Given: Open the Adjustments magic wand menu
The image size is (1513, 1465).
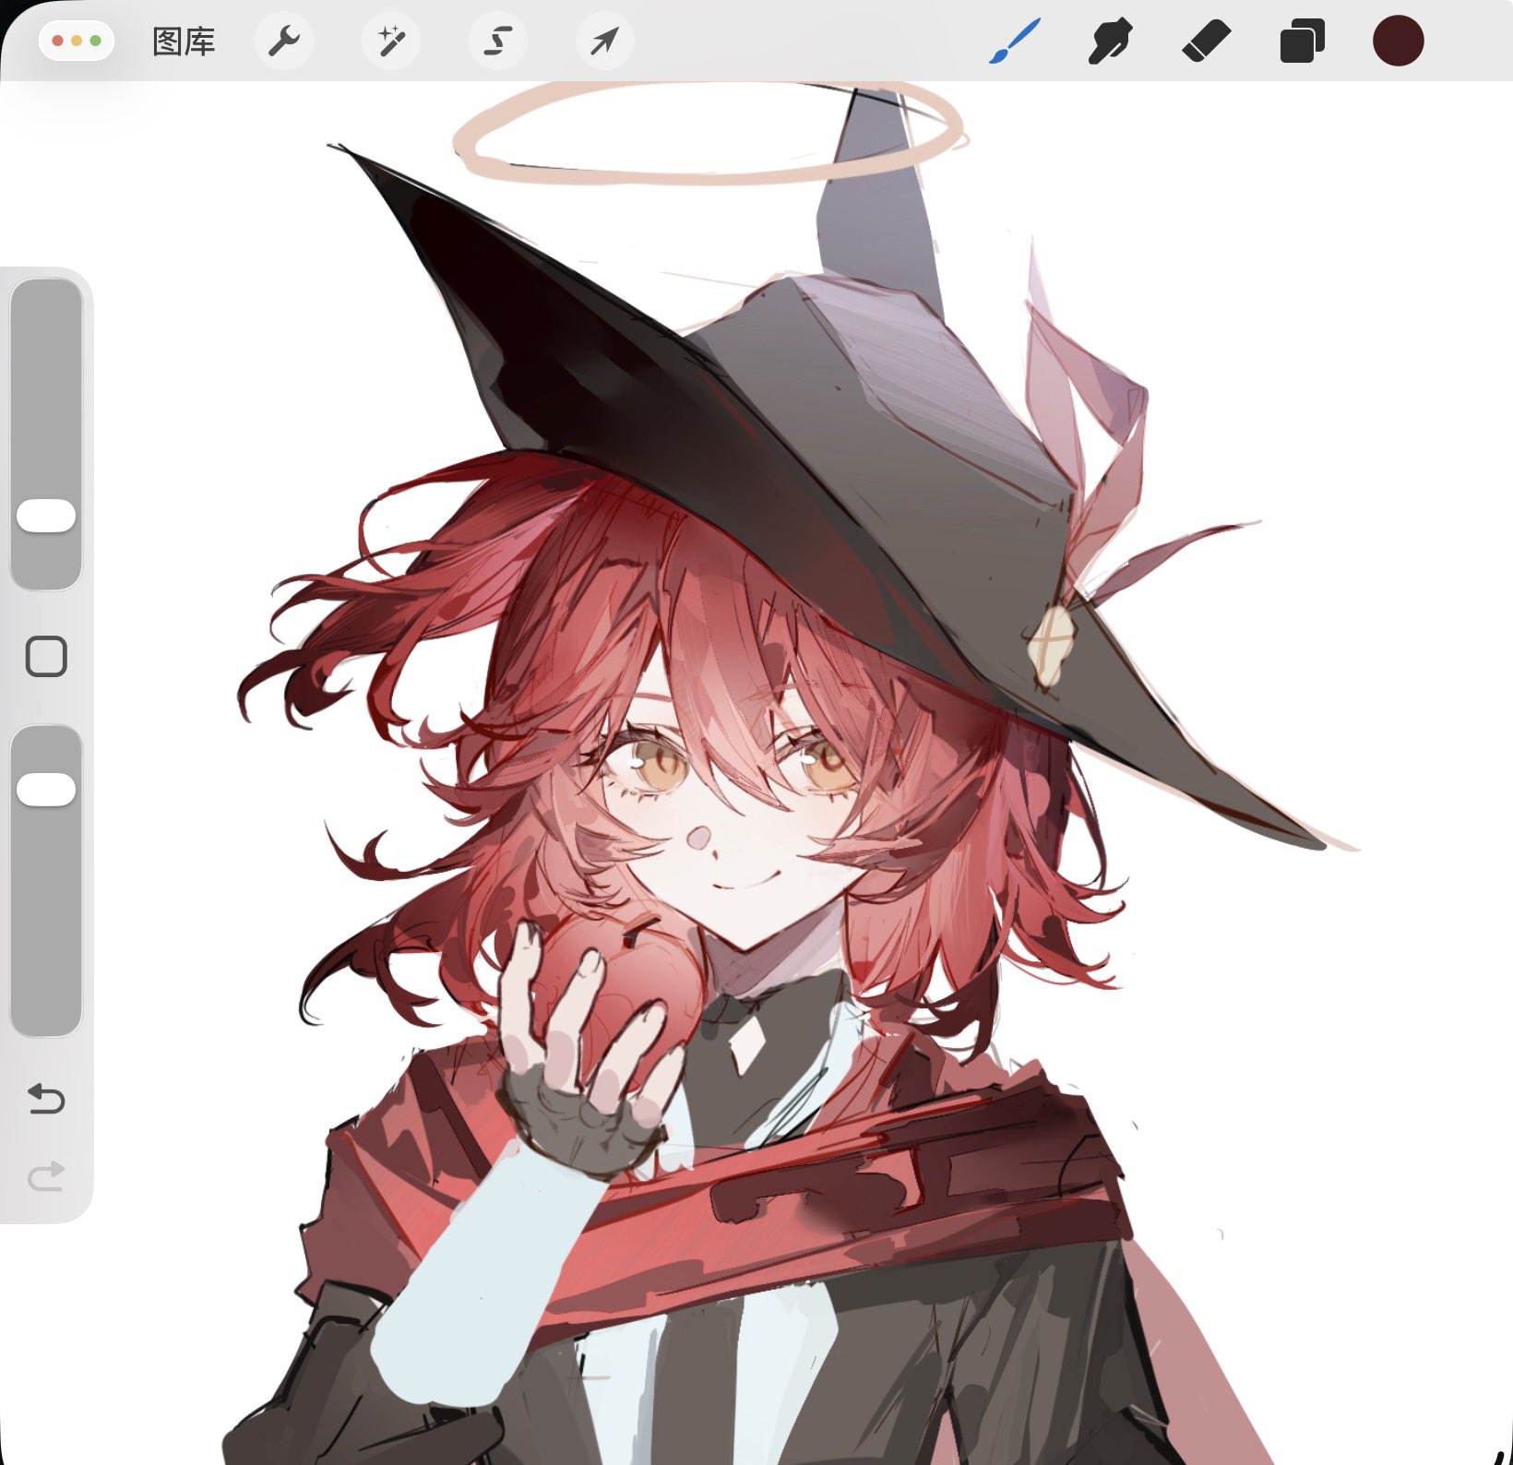Looking at the screenshot, I should (391, 41).
